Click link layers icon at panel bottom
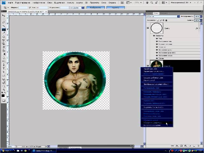 (x=173, y=146)
